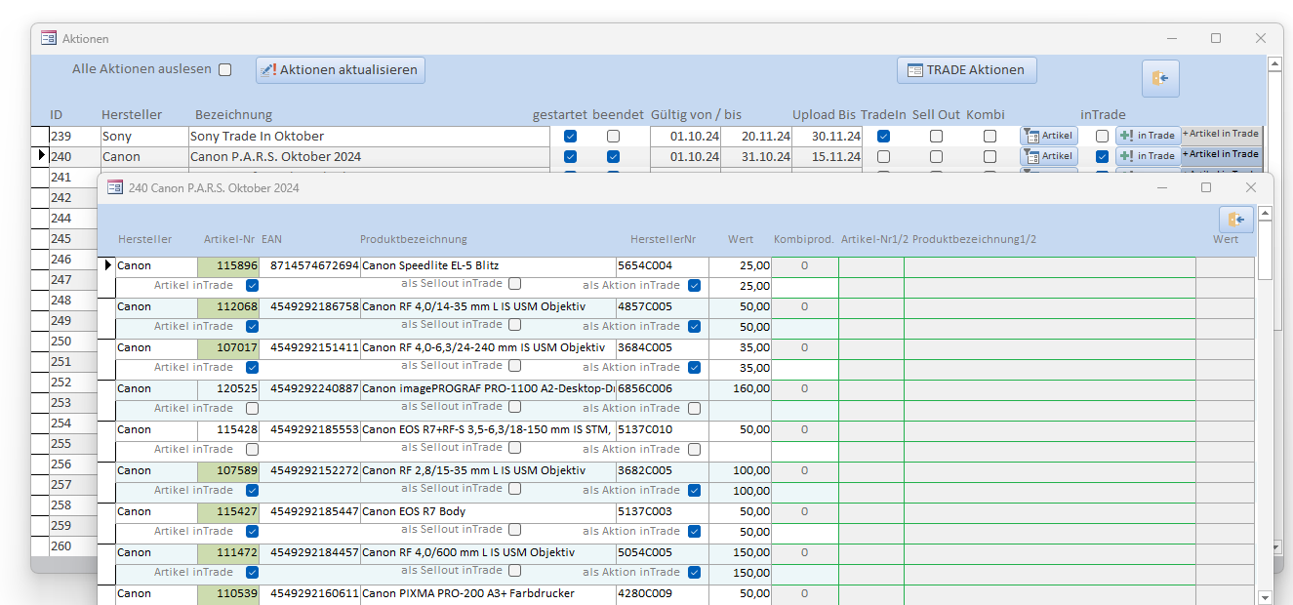Viewport: 1293px width, 605px height.
Task: Click the Artikel button for Sony Trade In Oktober
Action: coord(1049,136)
